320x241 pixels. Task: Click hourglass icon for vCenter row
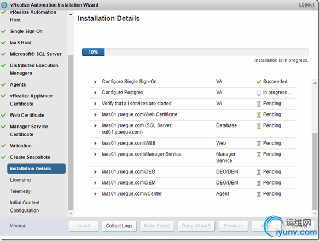[x=259, y=194]
